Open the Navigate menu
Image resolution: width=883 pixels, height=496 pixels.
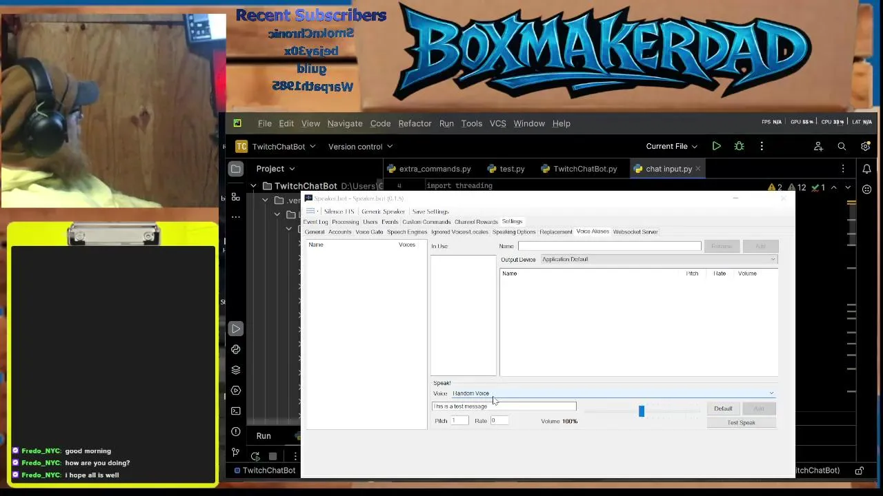coord(345,123)
